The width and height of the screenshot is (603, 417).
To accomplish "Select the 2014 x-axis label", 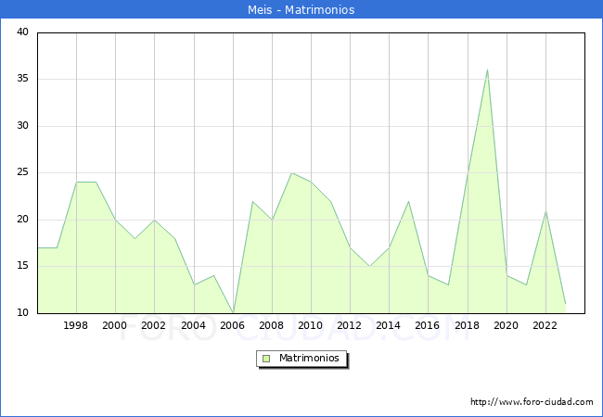I will pyautogui.click(x=389, y=325).
